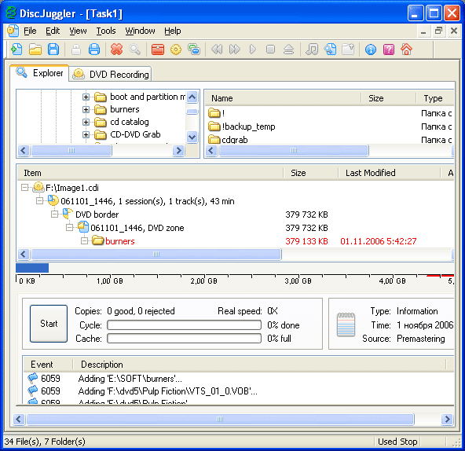The height and width of the screenshot is (451, 465).
Task: Collapse the F:\Image1.cdi node
Action: (x=25, y=188)
